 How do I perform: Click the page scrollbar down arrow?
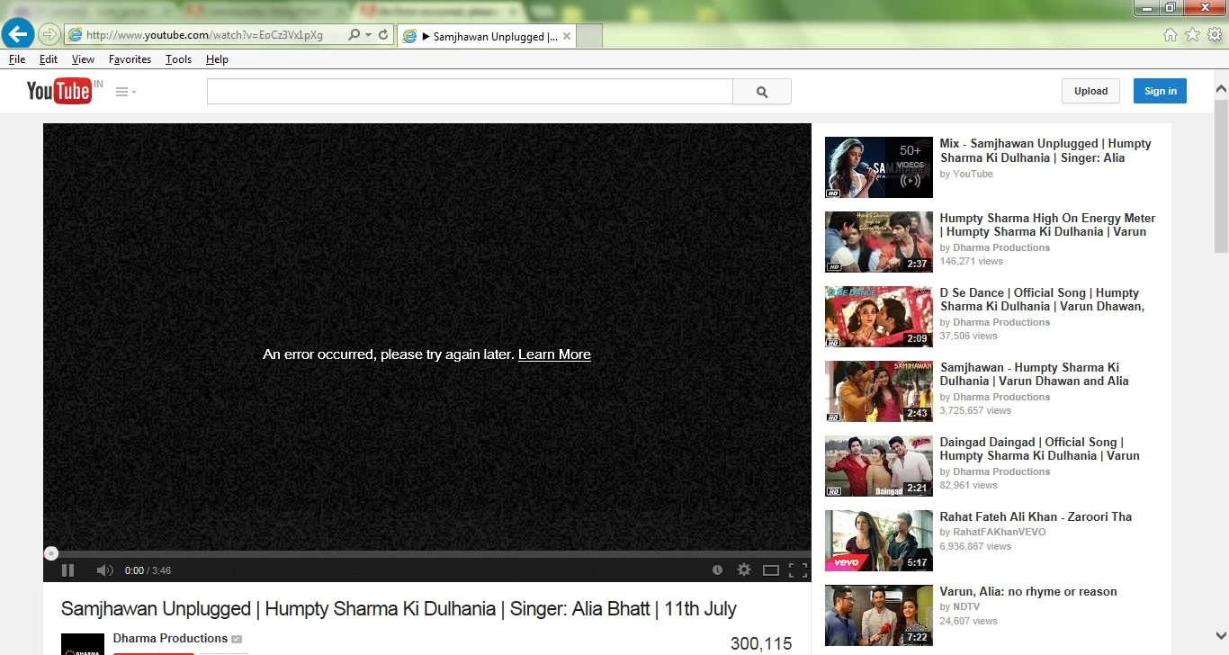pos(1221,635)
